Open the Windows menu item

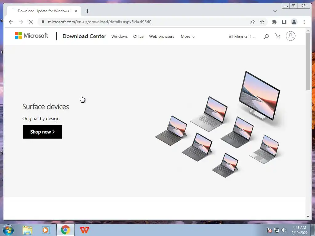[120, 37]
